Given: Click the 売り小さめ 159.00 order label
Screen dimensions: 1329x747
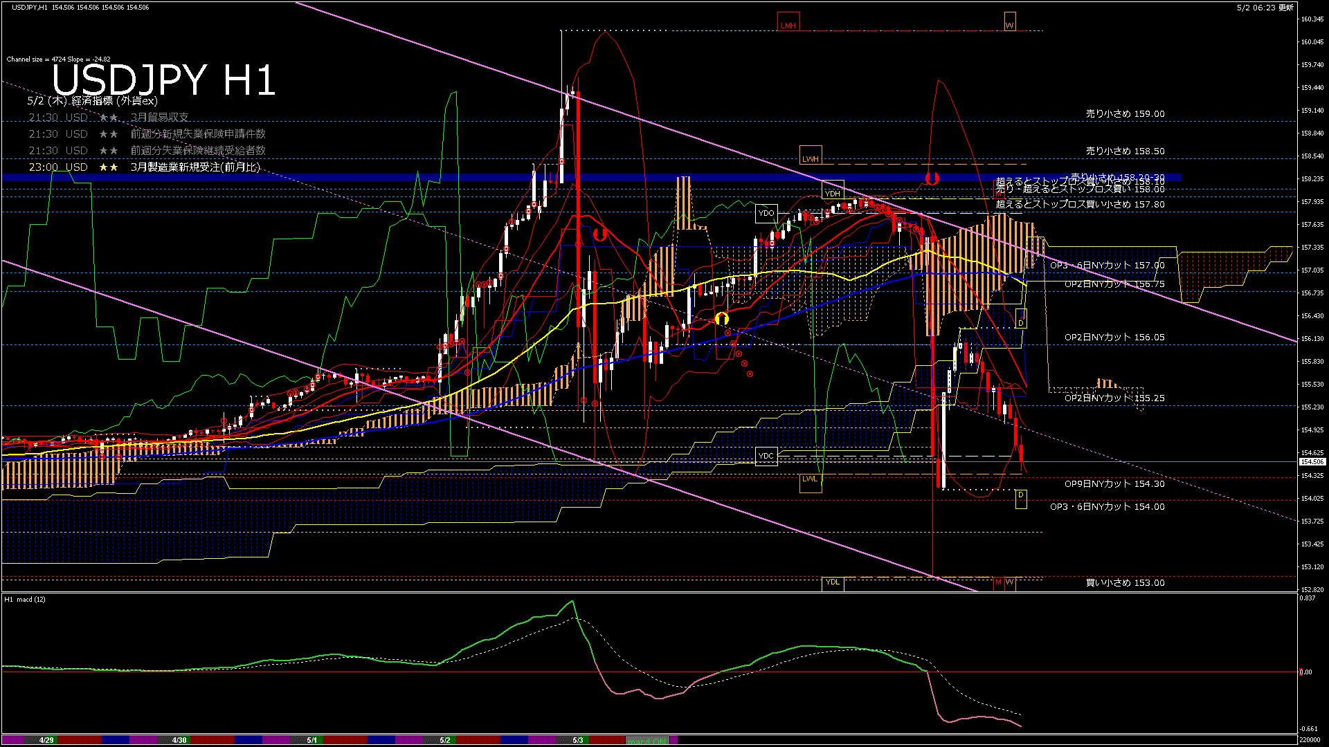Looking at the screenshot, I should point(1125,114).
